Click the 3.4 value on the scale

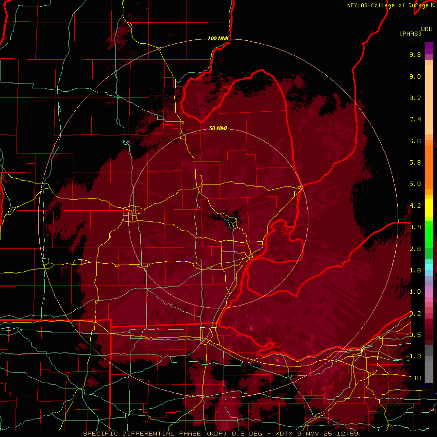415,227
